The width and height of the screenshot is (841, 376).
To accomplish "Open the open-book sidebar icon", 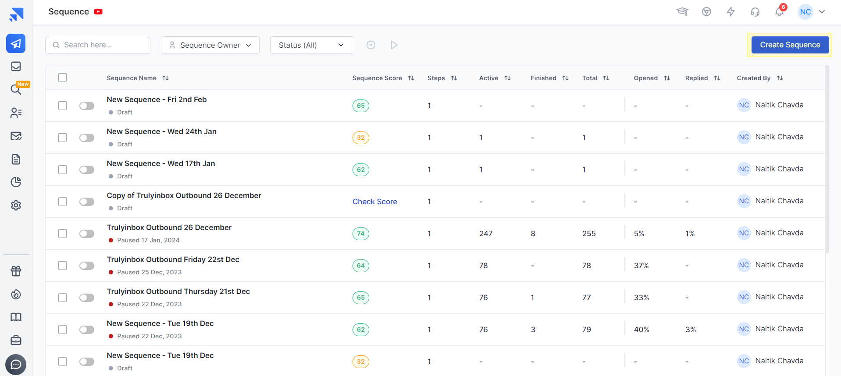I will pos(16,317).
